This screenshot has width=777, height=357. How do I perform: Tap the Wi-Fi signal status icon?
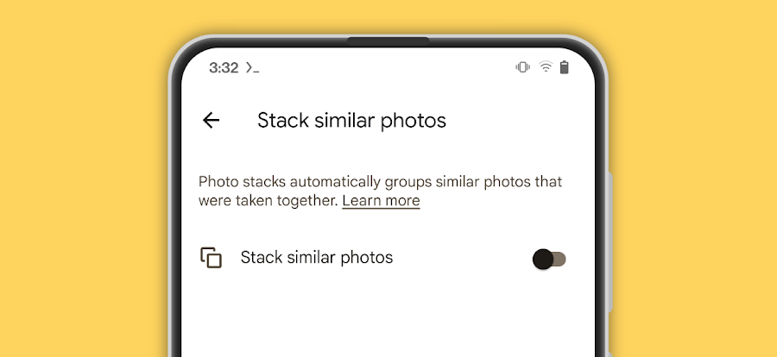click(x=546, y=67)
